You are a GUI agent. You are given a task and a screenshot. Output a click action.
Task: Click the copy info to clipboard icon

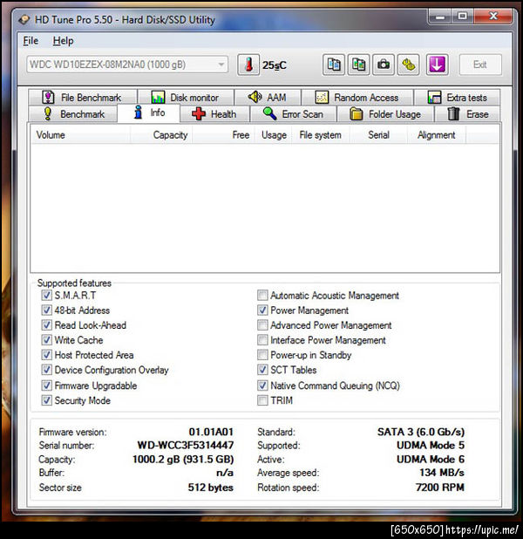point(333,65)
